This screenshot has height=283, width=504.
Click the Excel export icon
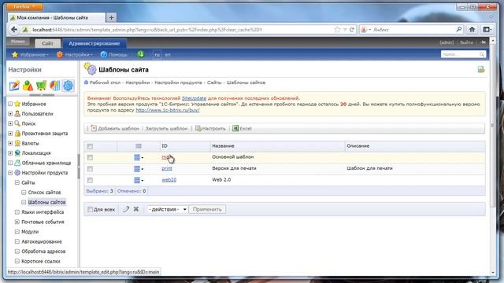235,128
